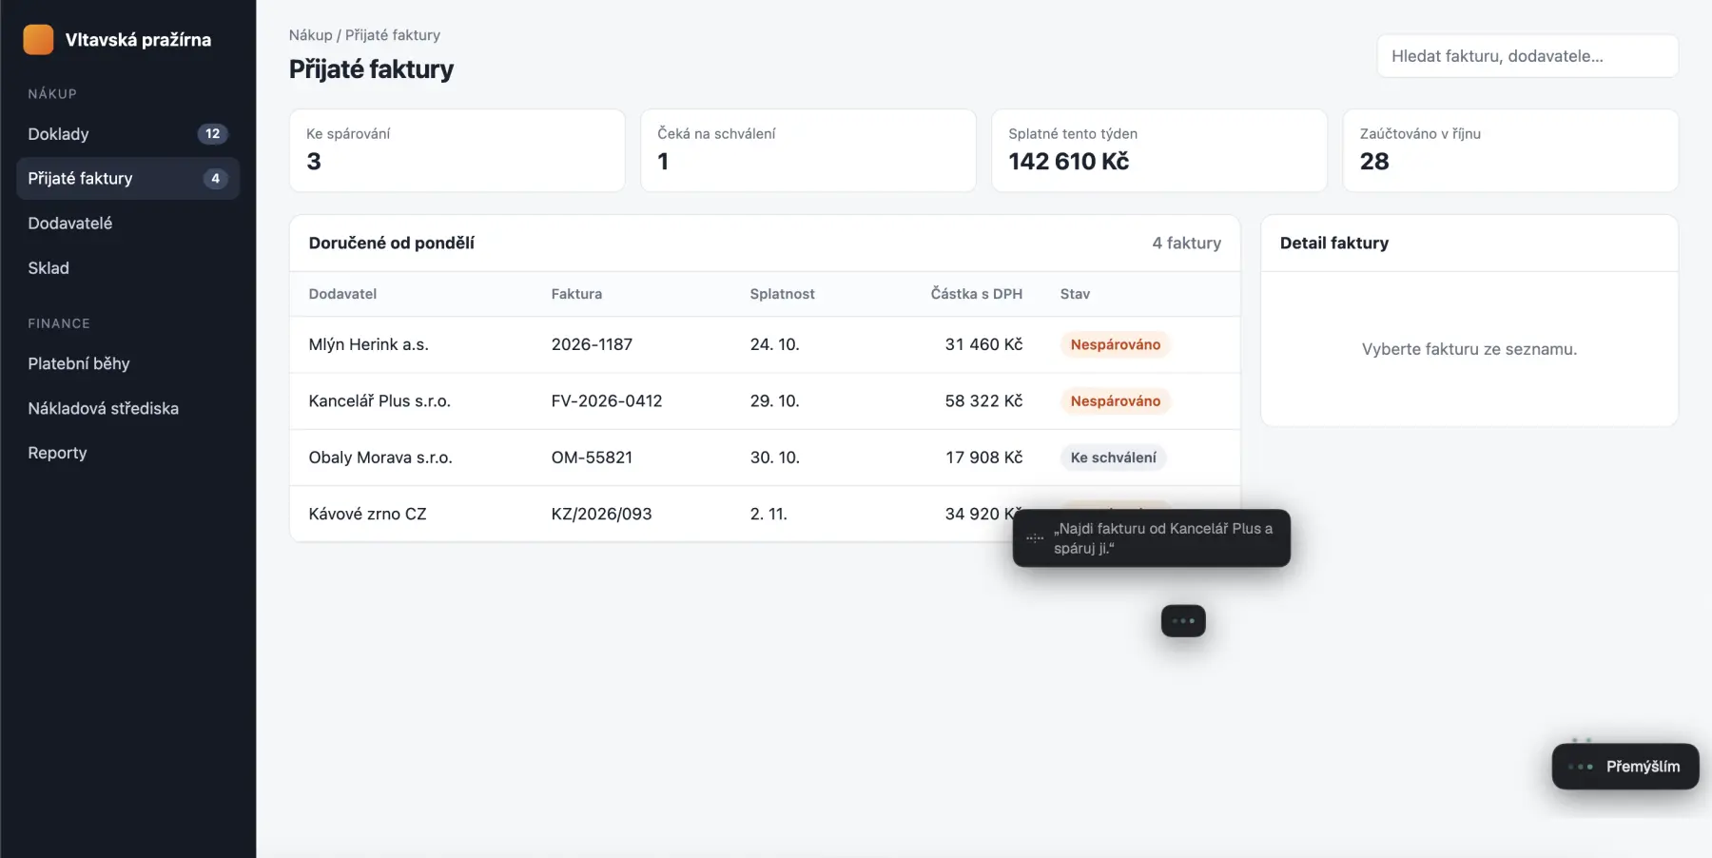Click the orange Vltavská pražírna logo

point(38,39)
